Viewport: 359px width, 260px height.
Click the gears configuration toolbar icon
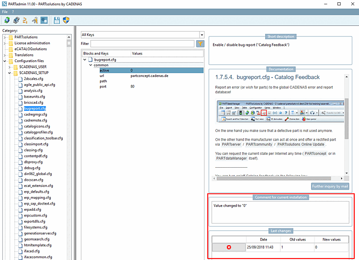click(44, 21)
